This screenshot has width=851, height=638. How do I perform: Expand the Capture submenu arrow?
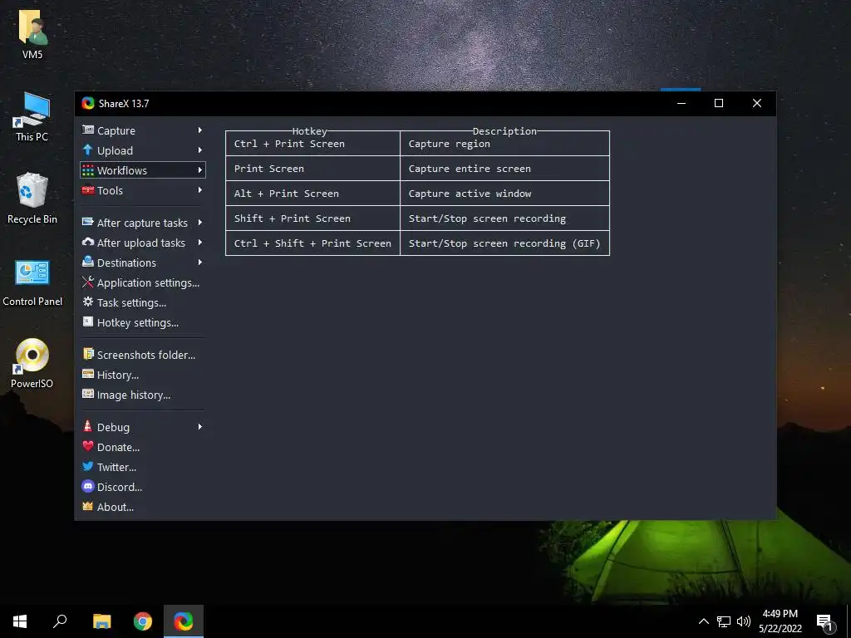[x=199, y=130]
